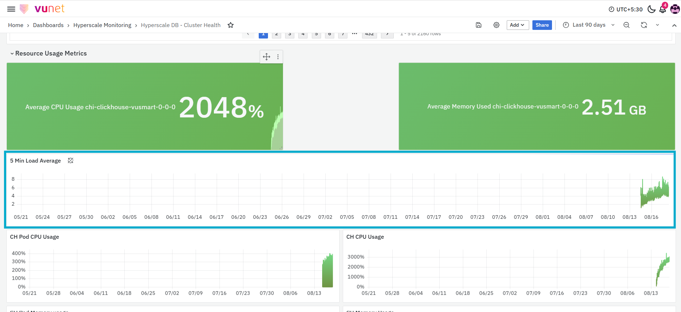
Task: Expand refresh interval dropdown arrow
Action: click(x=657, y=25)
